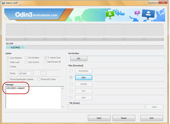Click the Odin3 Androidxda.com banner logo
Screen dimensions: 170x124
click(x=36, y=15)
